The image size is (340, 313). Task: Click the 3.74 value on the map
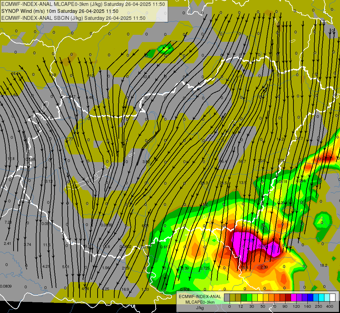pyautogui.click(x=27, y=244)
